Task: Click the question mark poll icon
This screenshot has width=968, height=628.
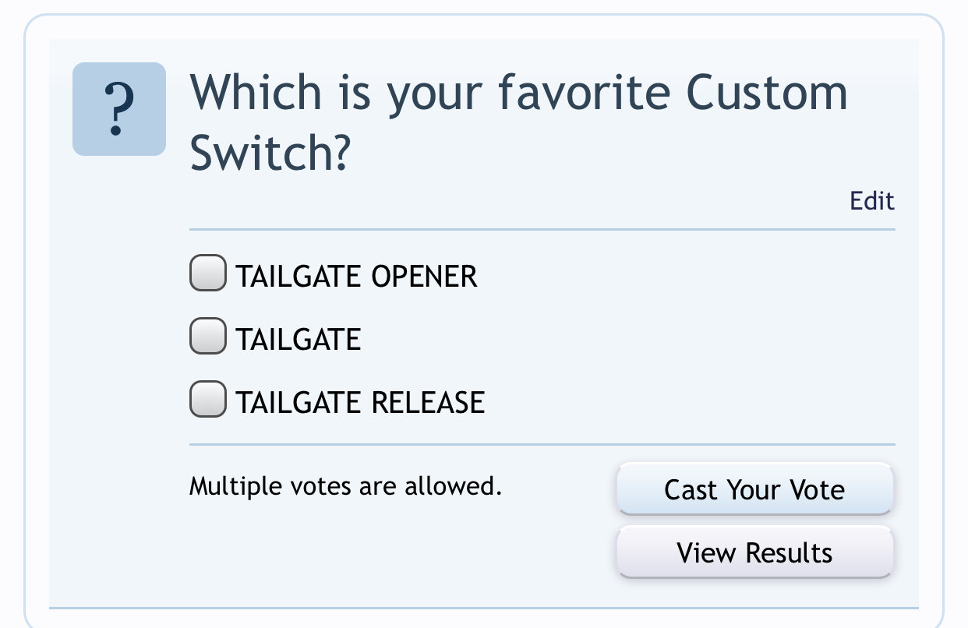Action: click(118, 109)
